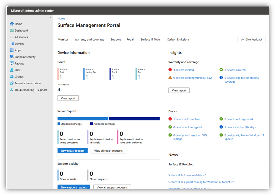Screen dimensions: 275x195
Task: Click View report under Device information
Action: pyautogui.click(x=68, y=98)
